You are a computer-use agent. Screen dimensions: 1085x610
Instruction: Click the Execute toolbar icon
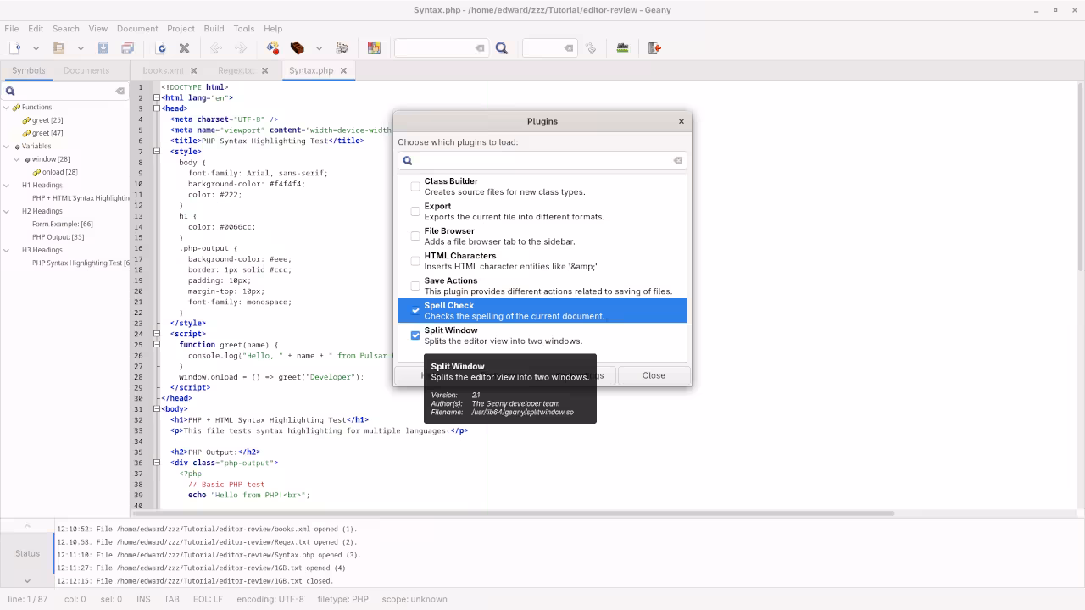[x=342, y=48]
